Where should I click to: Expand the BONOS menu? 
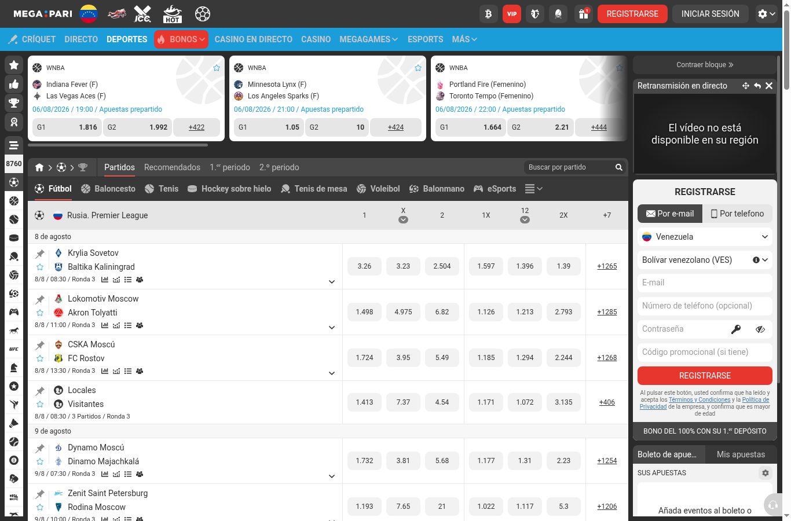(181, 39)
